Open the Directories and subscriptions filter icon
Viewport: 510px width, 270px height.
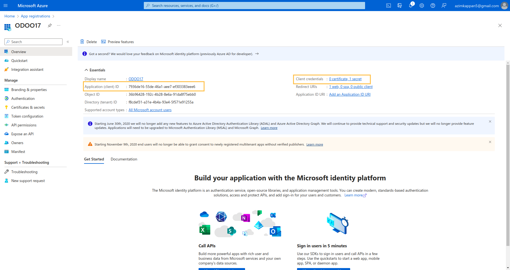point(400,6)
